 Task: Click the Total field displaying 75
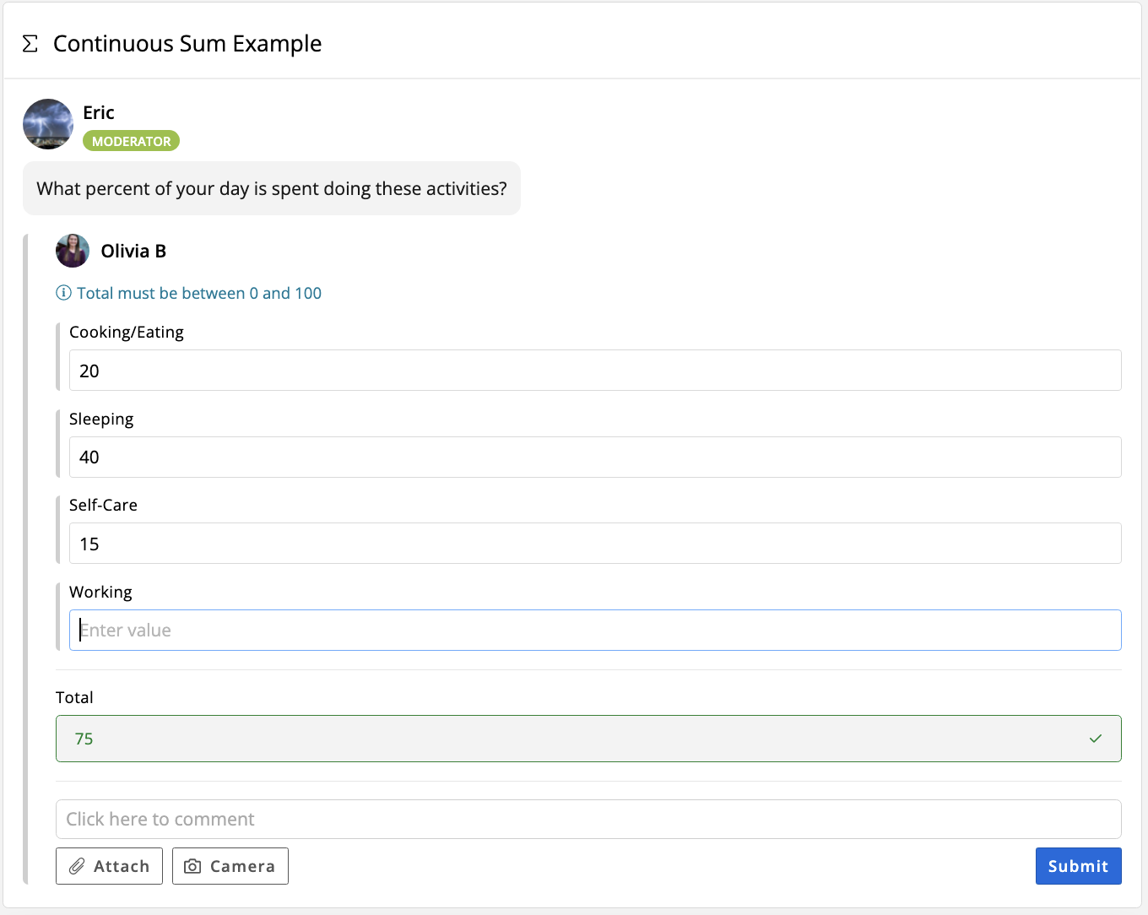[574, 739]
